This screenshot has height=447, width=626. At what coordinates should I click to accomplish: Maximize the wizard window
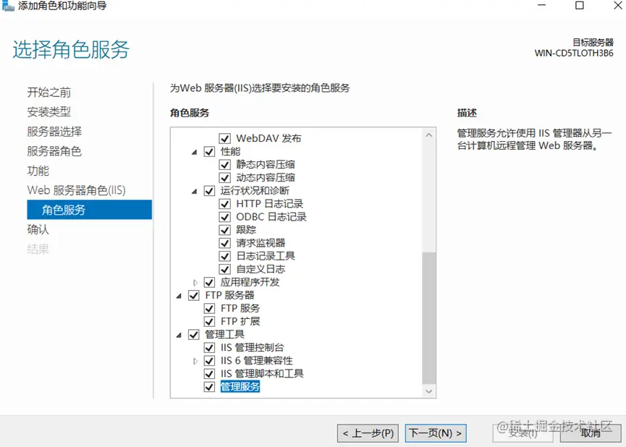coord(580,5)
